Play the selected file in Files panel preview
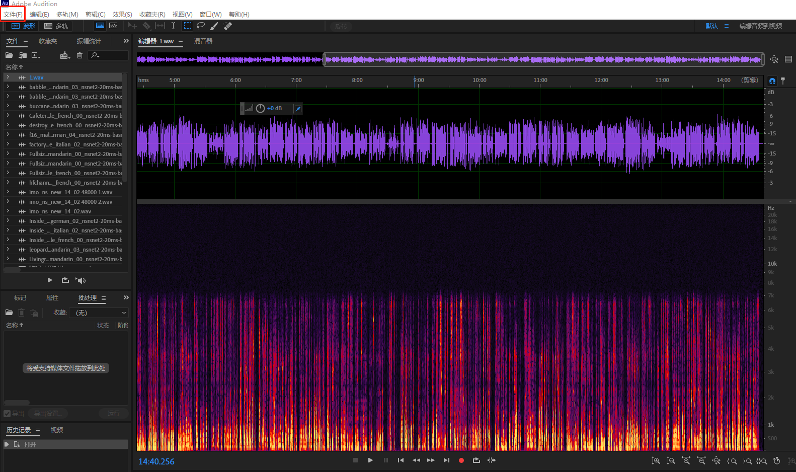Image resolution: width=796 pixels, height=472 pixels. coord(50,280)
